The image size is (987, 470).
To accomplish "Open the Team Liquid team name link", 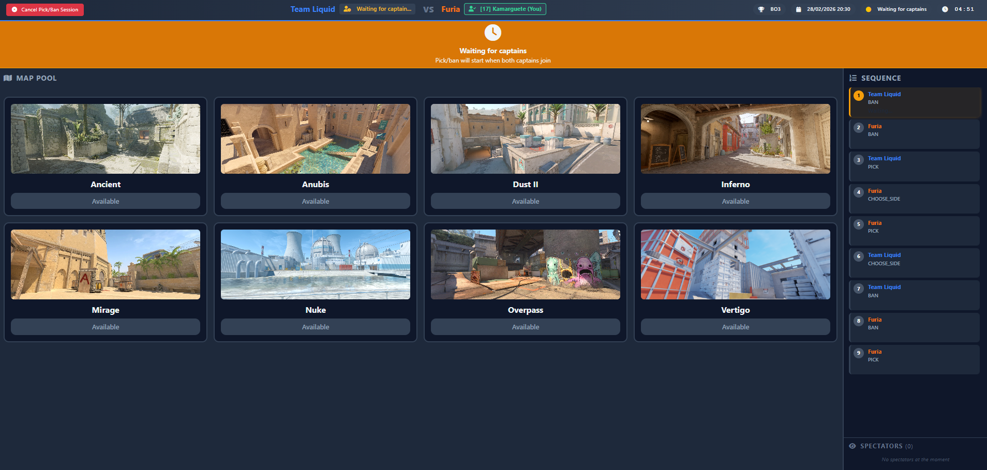I will pyautogui.click(x=312, y=9).
